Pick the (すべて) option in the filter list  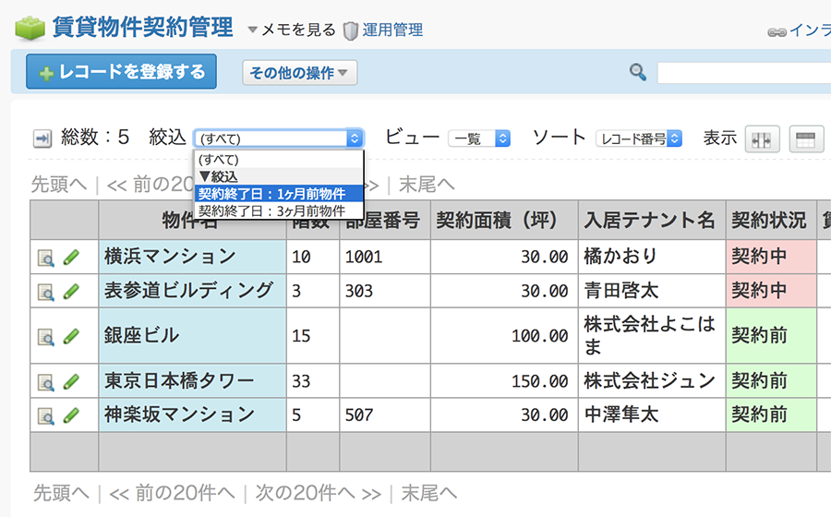click(220, 160)
